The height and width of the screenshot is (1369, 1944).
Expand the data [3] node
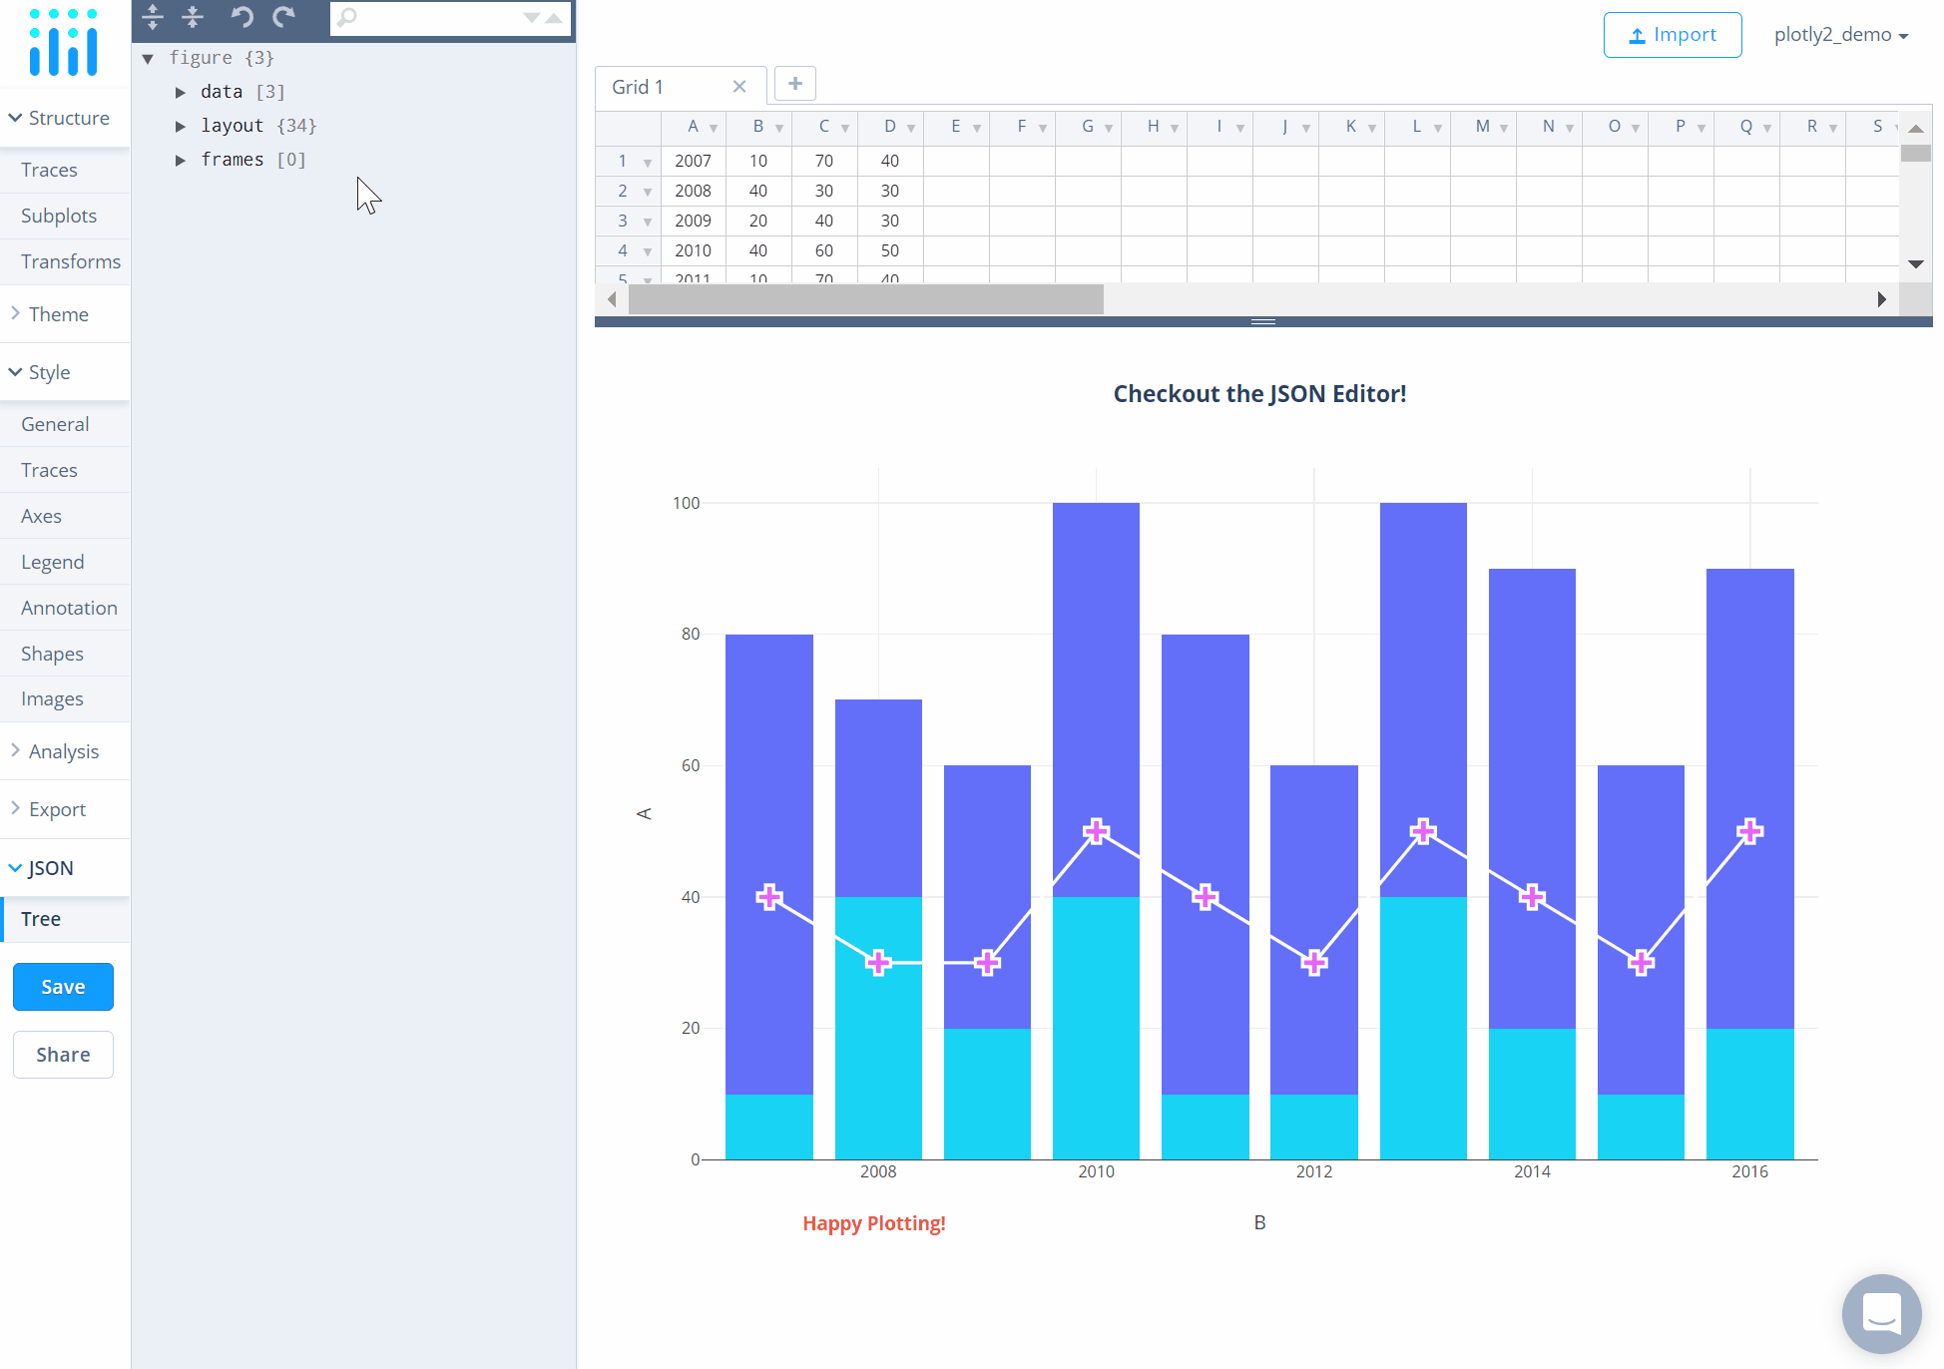tap(181, 92)
